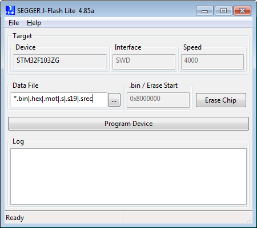Click the window resize grip in status bar
This screenshot has width=257, height=228.
point(249,220)
